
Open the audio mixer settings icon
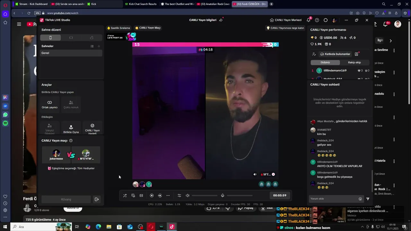coord(179,195)
